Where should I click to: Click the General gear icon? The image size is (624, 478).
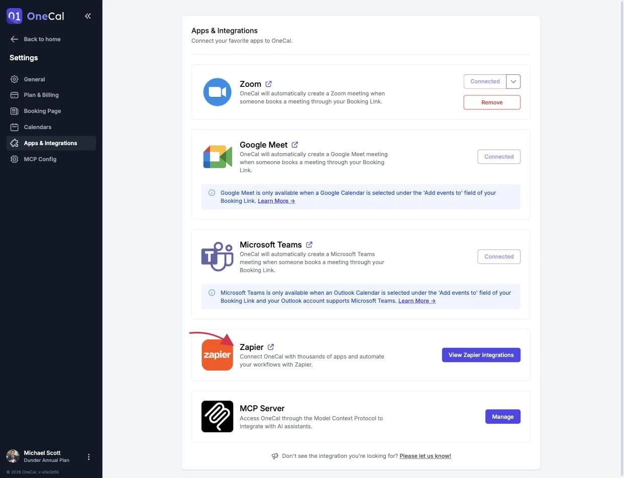click(14, 79)
